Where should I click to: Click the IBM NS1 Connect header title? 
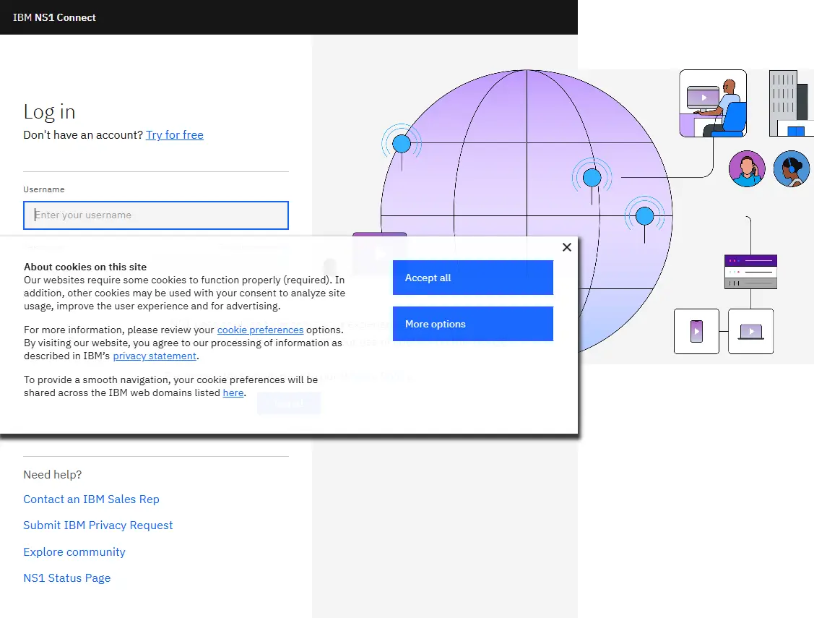pyautogui.click(x=54, y=17)
